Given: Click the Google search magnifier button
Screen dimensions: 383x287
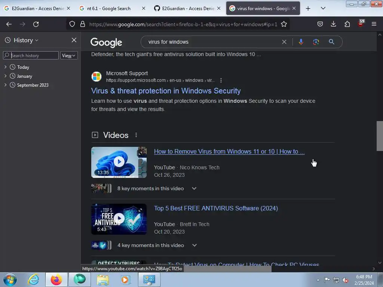Looking at the screenshot, I should point(331,42).
